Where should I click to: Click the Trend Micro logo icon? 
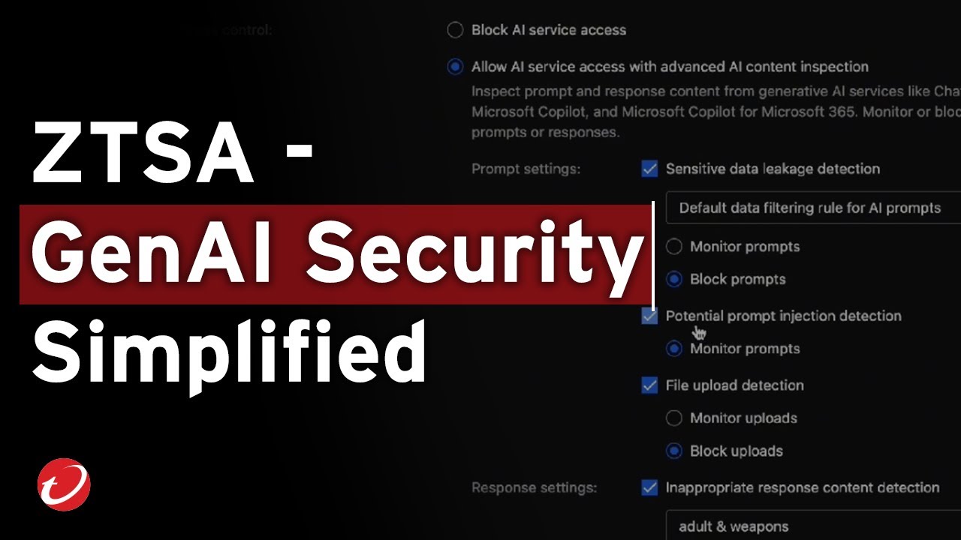[64, 484]
